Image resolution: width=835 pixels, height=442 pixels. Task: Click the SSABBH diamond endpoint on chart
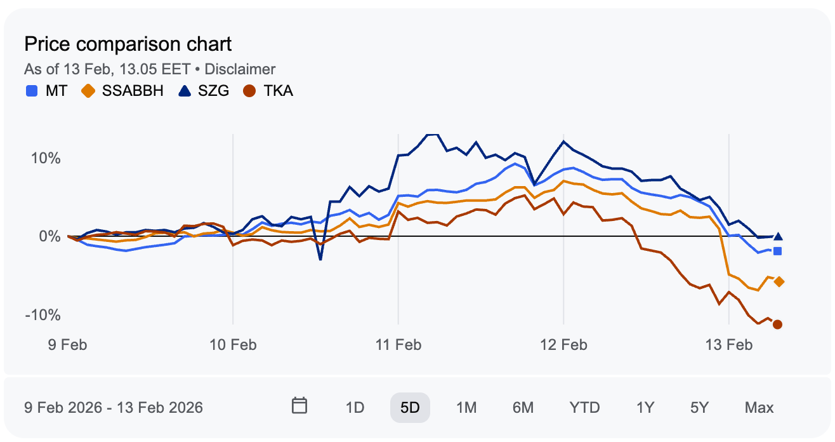pos(779,282)
